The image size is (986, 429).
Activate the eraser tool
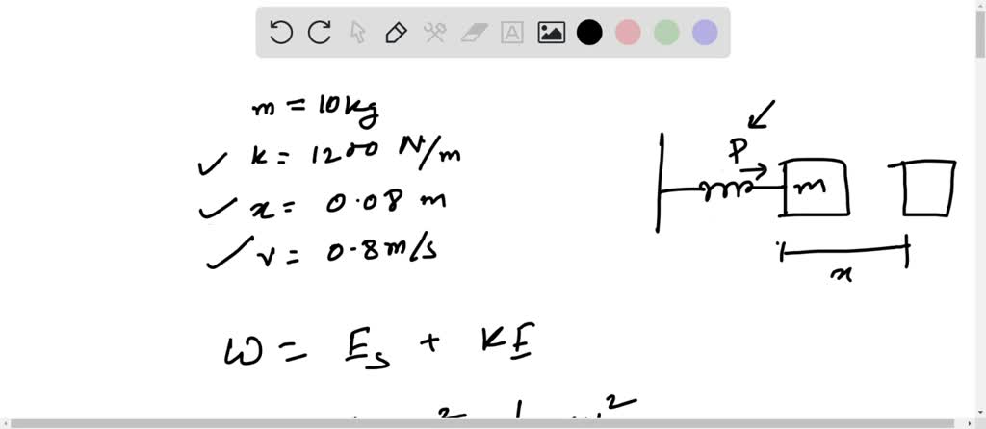[x=475, y=33]
